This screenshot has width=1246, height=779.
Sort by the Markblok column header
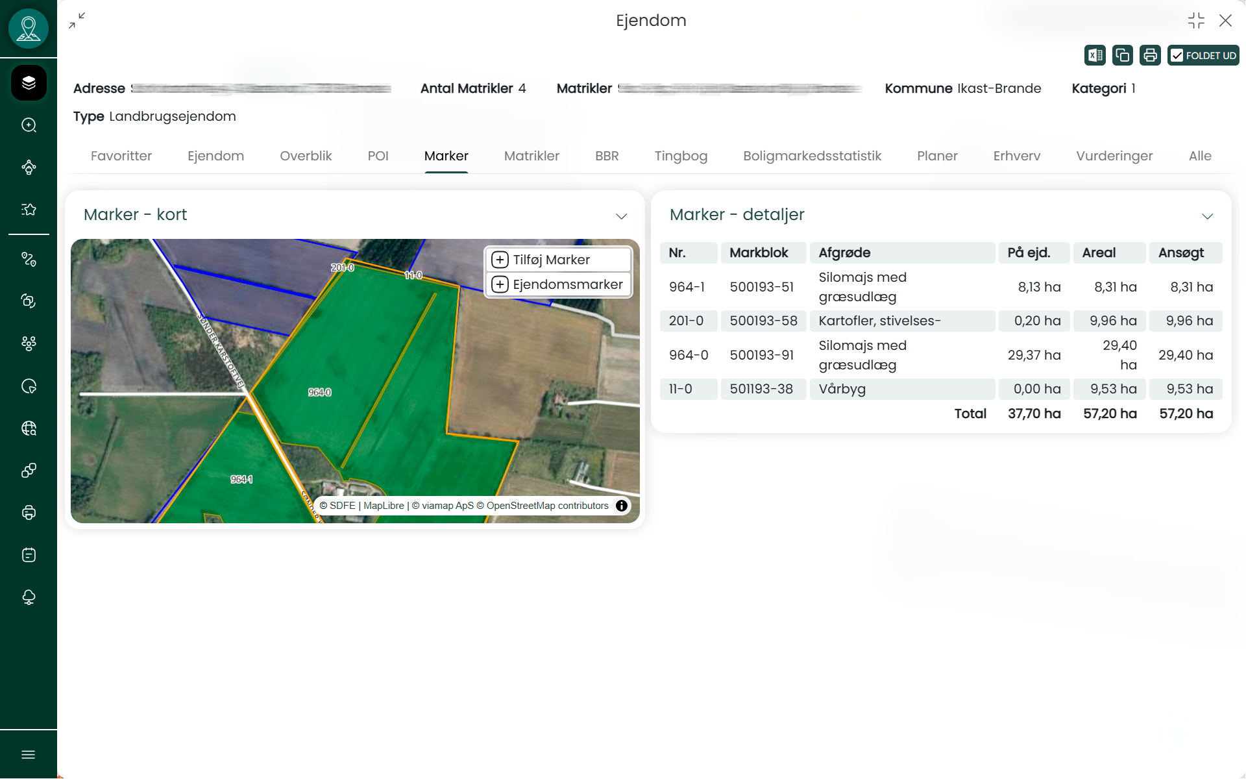click(x=763, y=253)
